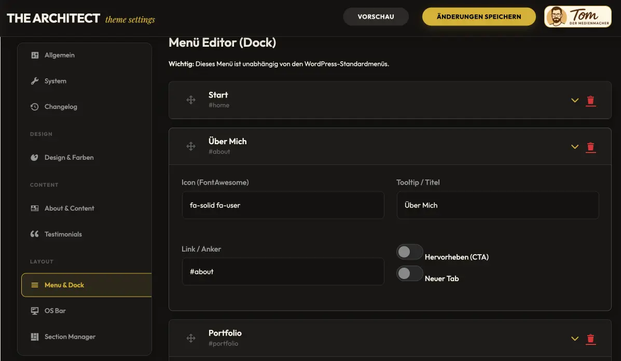Select the Allgemein settings icon
This screenshot has width=621, height=361.
pyautogui.click(x=35, y=55)
